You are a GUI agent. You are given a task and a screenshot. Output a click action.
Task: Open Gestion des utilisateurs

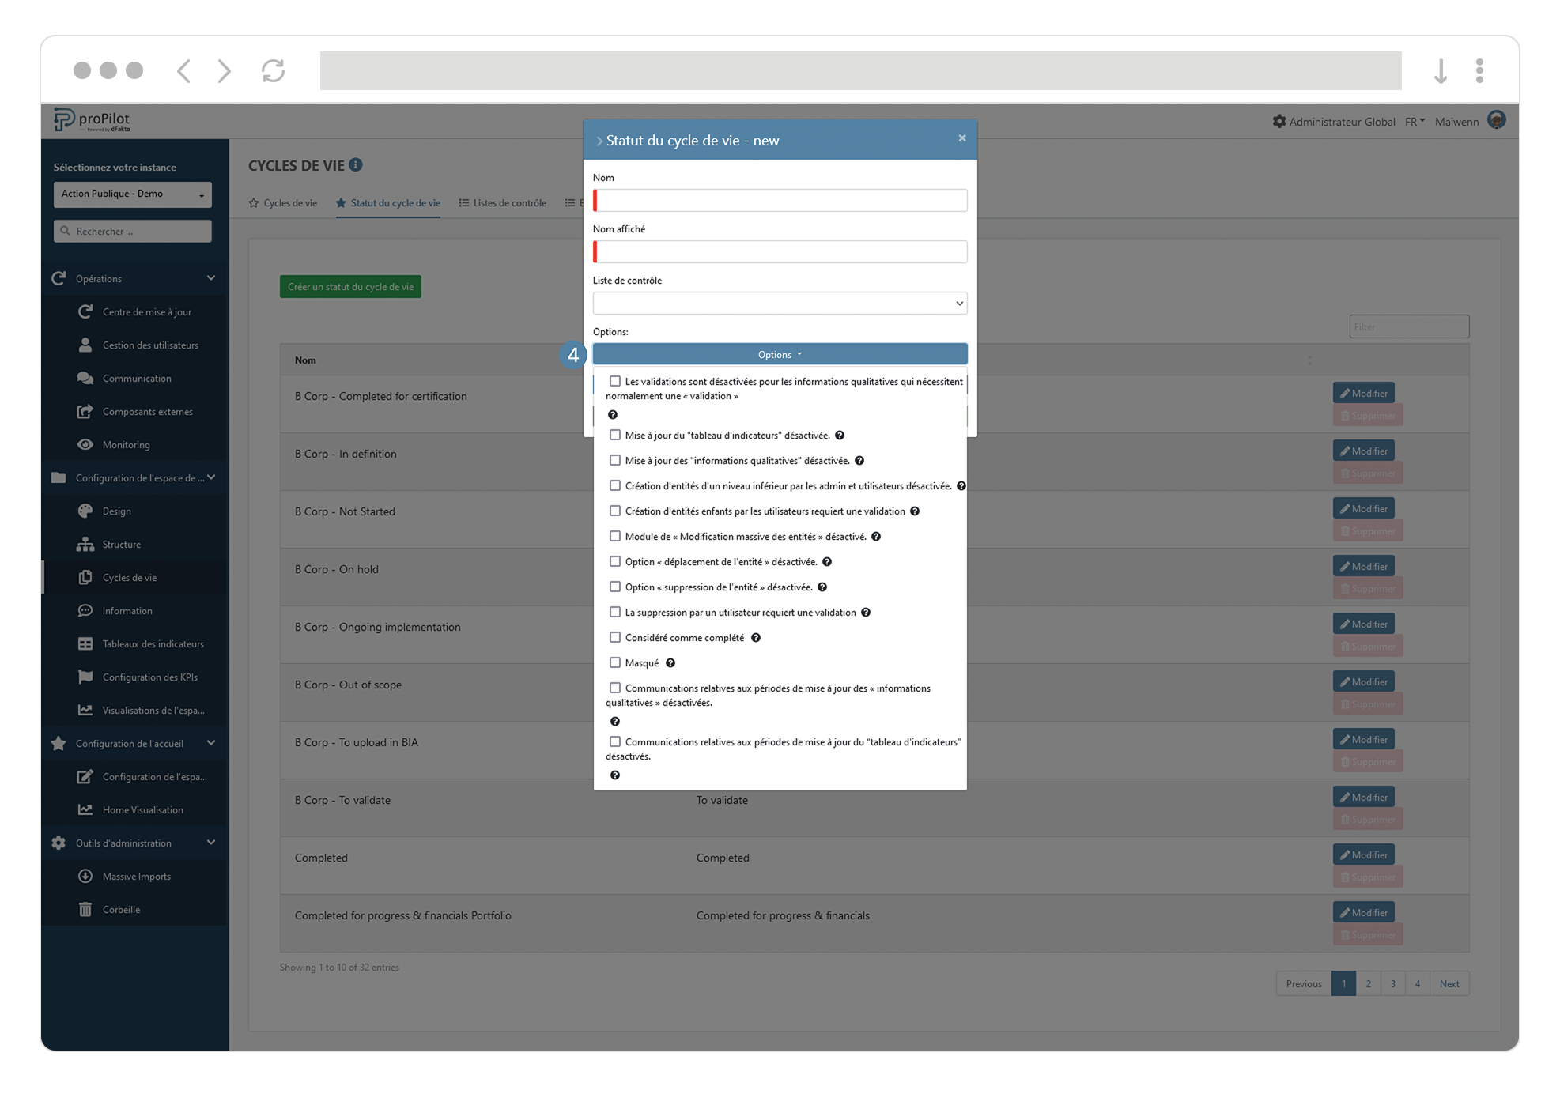point(149,345)
